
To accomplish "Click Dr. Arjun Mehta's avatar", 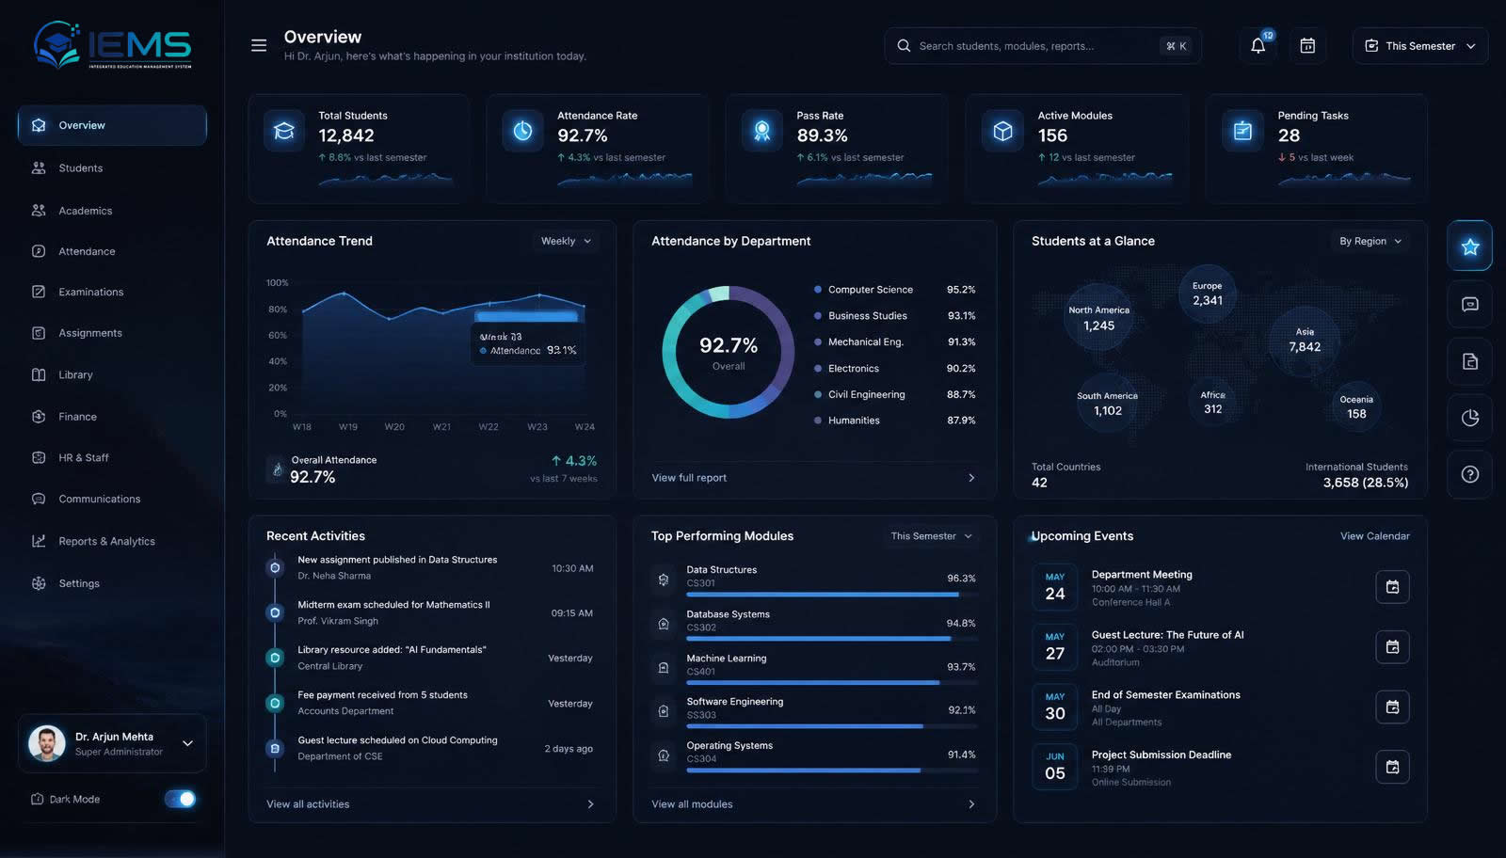I will (47, 743).
